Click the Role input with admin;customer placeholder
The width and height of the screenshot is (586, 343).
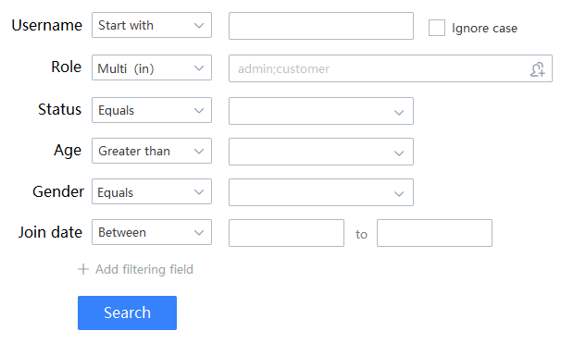pyautogui.click(x=391, y=68)
